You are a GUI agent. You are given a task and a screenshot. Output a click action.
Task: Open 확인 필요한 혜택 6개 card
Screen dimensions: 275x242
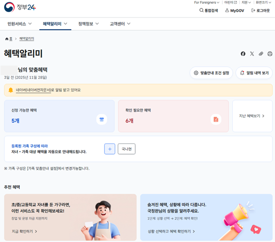(173, 116)
